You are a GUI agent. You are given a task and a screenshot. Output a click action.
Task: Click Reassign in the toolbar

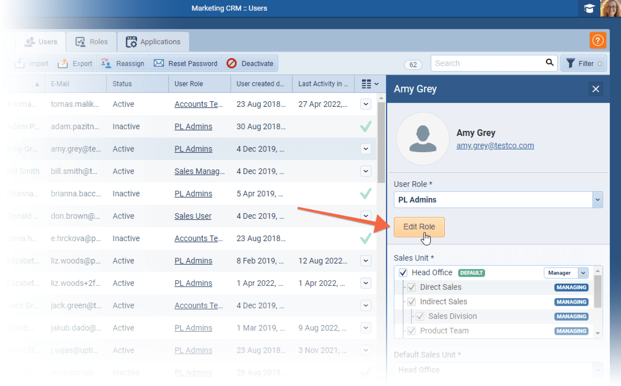pos(123,63)
